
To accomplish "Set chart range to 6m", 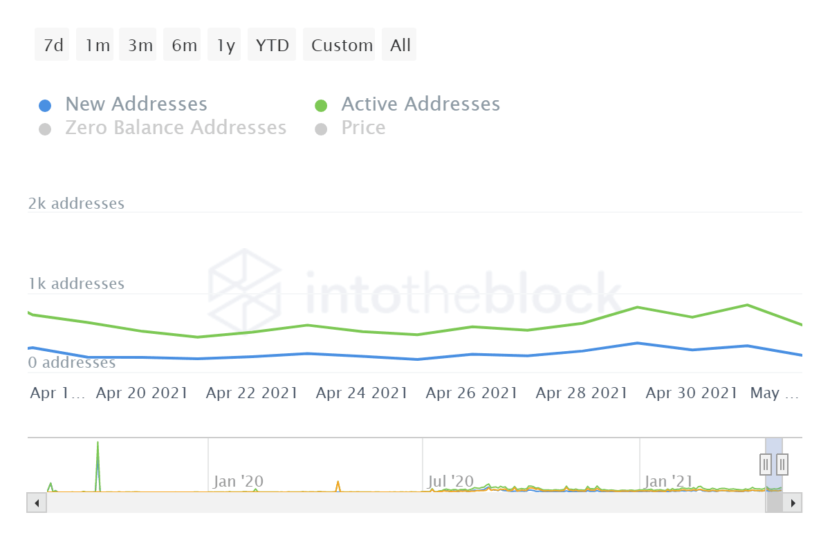I will point(184,45).
